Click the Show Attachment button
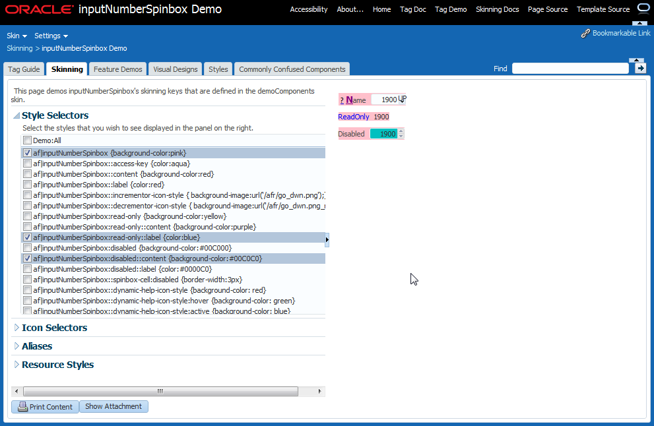 point(114,406)
